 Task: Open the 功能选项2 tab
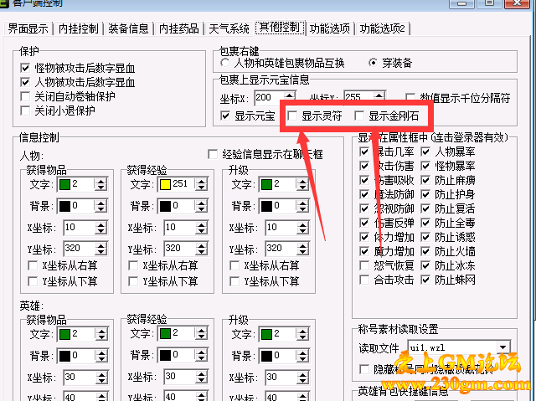(382, 28)
